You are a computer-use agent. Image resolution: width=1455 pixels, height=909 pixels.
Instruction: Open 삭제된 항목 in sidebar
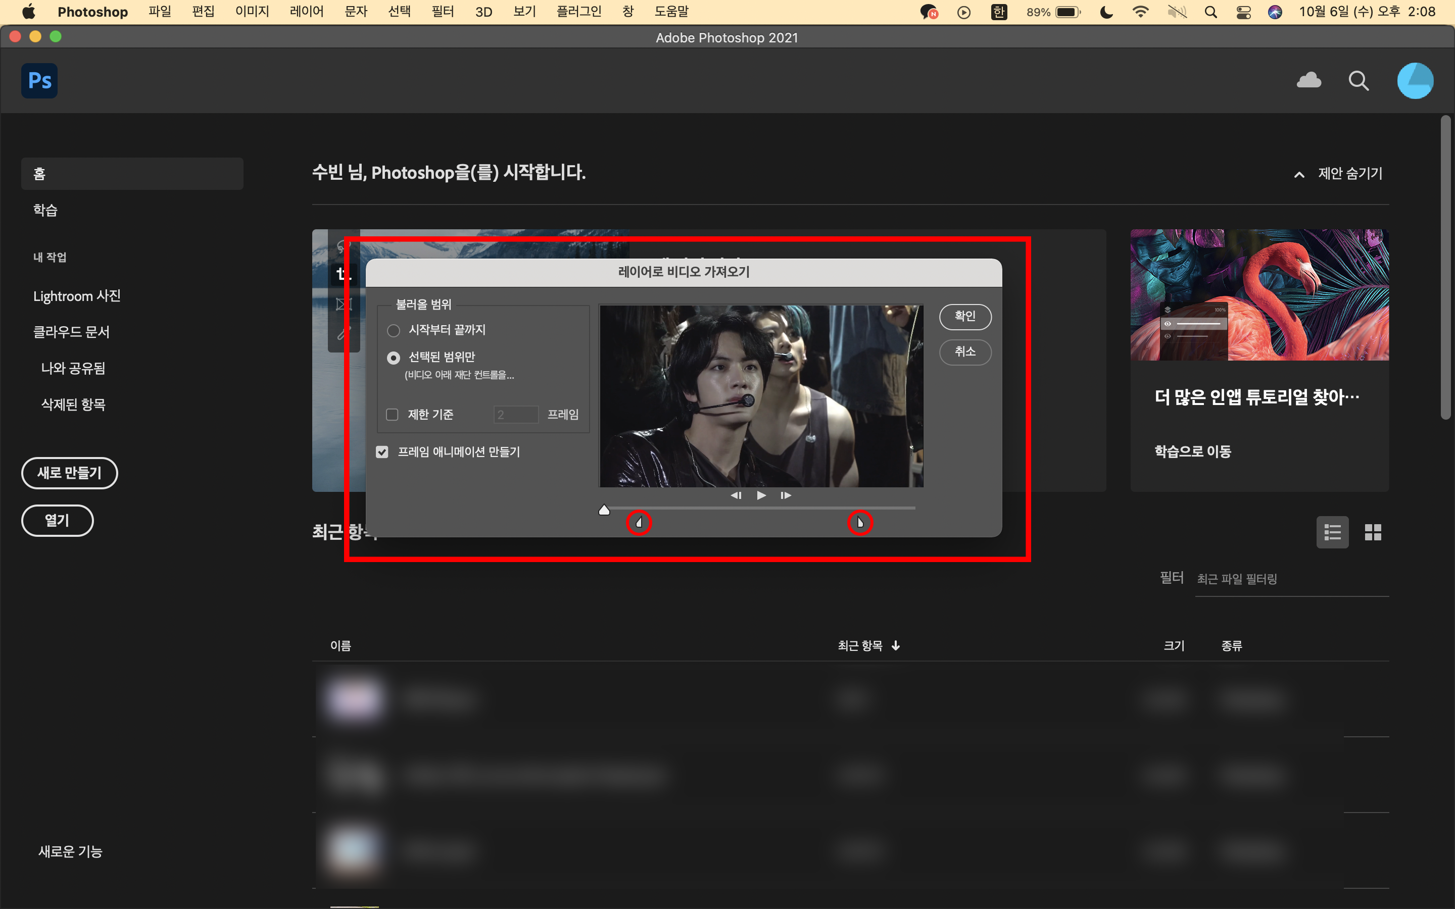73,405
